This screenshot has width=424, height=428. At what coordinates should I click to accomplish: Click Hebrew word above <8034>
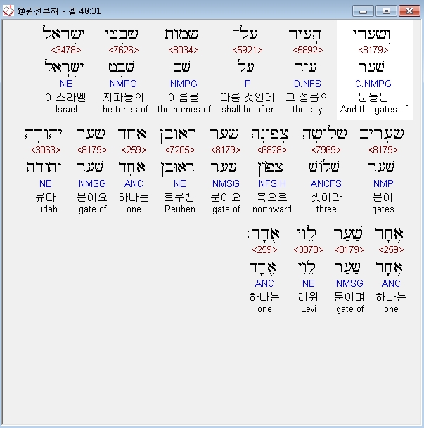click(182, 34)
